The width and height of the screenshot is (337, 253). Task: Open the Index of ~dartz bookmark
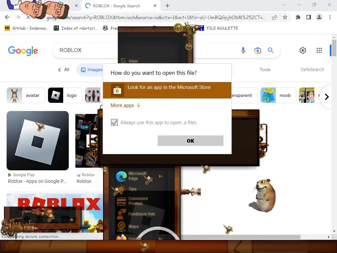(x=75, y=28)
